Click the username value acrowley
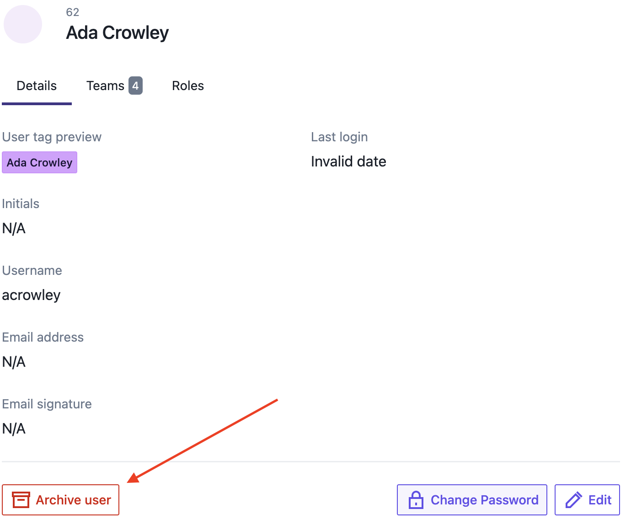 31,295
